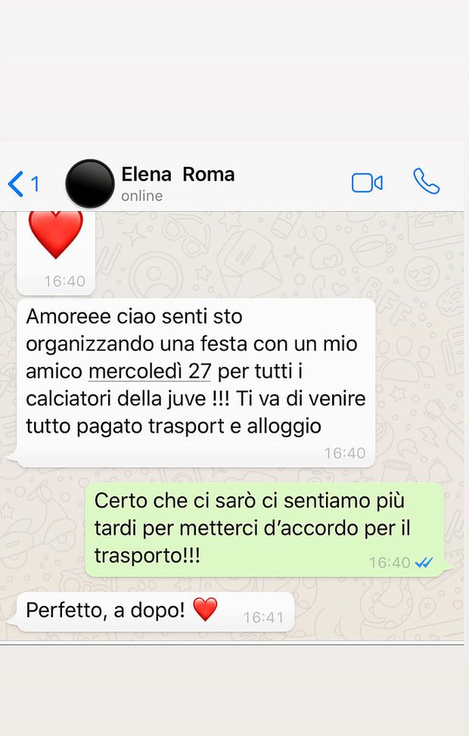This screenshot has width=469, height=736.
Task: Select the Perfetto, a dopo! message bubble
Action: [155, 612]
